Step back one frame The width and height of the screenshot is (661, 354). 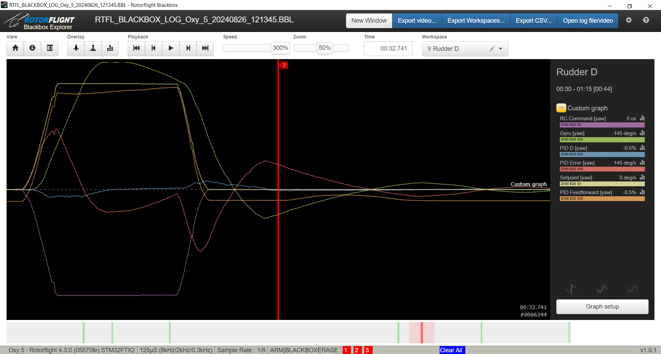tap(154, 48)
